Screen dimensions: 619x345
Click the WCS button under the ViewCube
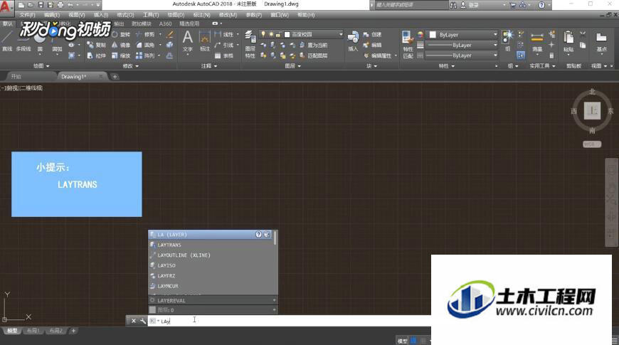(592, 144)
